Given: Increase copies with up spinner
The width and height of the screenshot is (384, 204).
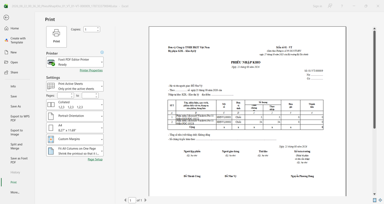Looking at the screenshot, I should point(98,28).
